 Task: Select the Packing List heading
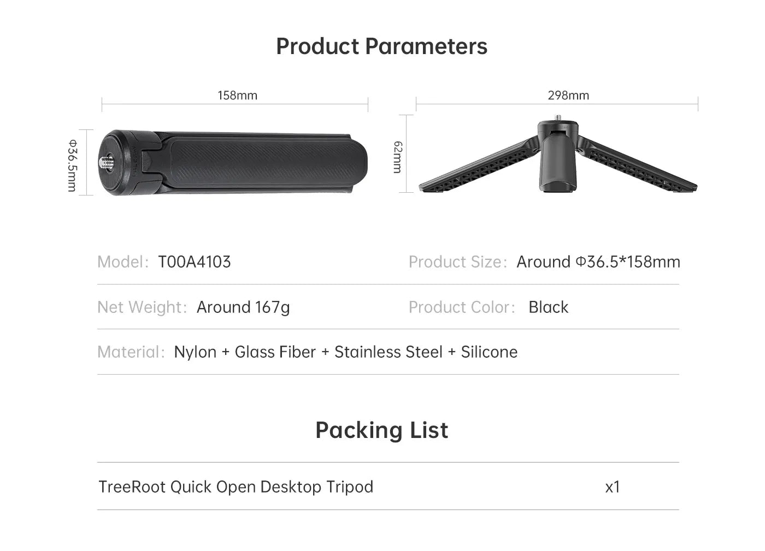pos(381,430)
